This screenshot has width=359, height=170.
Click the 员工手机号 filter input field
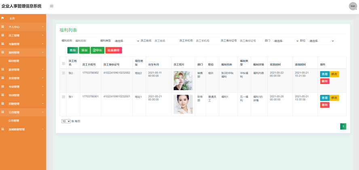(x=207, y=41)
